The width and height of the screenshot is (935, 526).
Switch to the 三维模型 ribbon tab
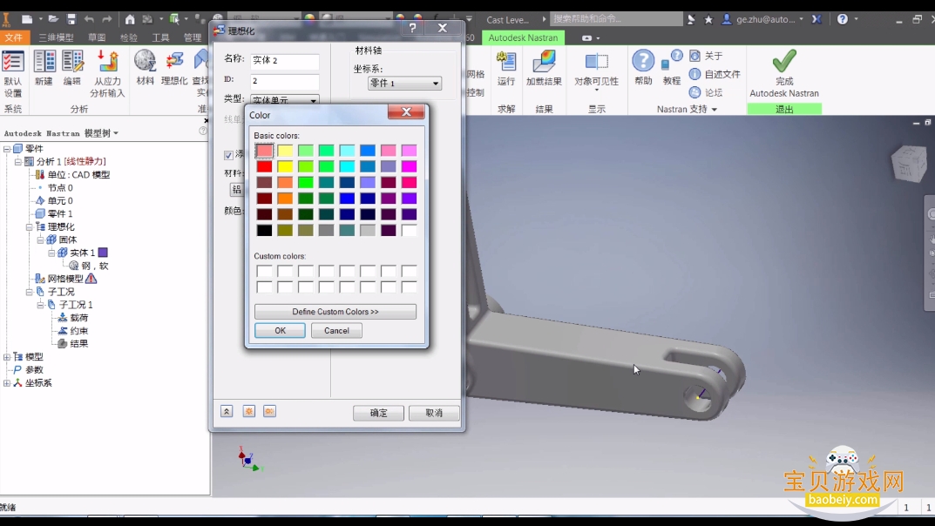[x=56, y=37]
